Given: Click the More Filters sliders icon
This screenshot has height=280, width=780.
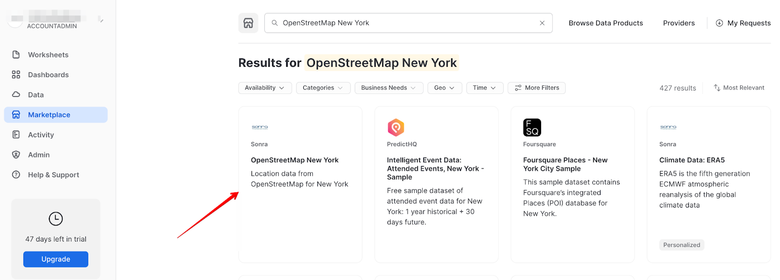Looking at the screenshot, I should (x=518, y=88).
